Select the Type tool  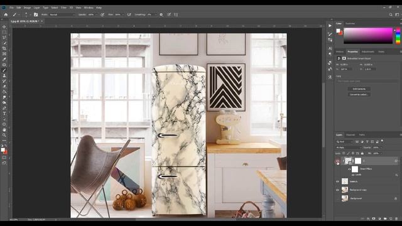click(4, 113)
